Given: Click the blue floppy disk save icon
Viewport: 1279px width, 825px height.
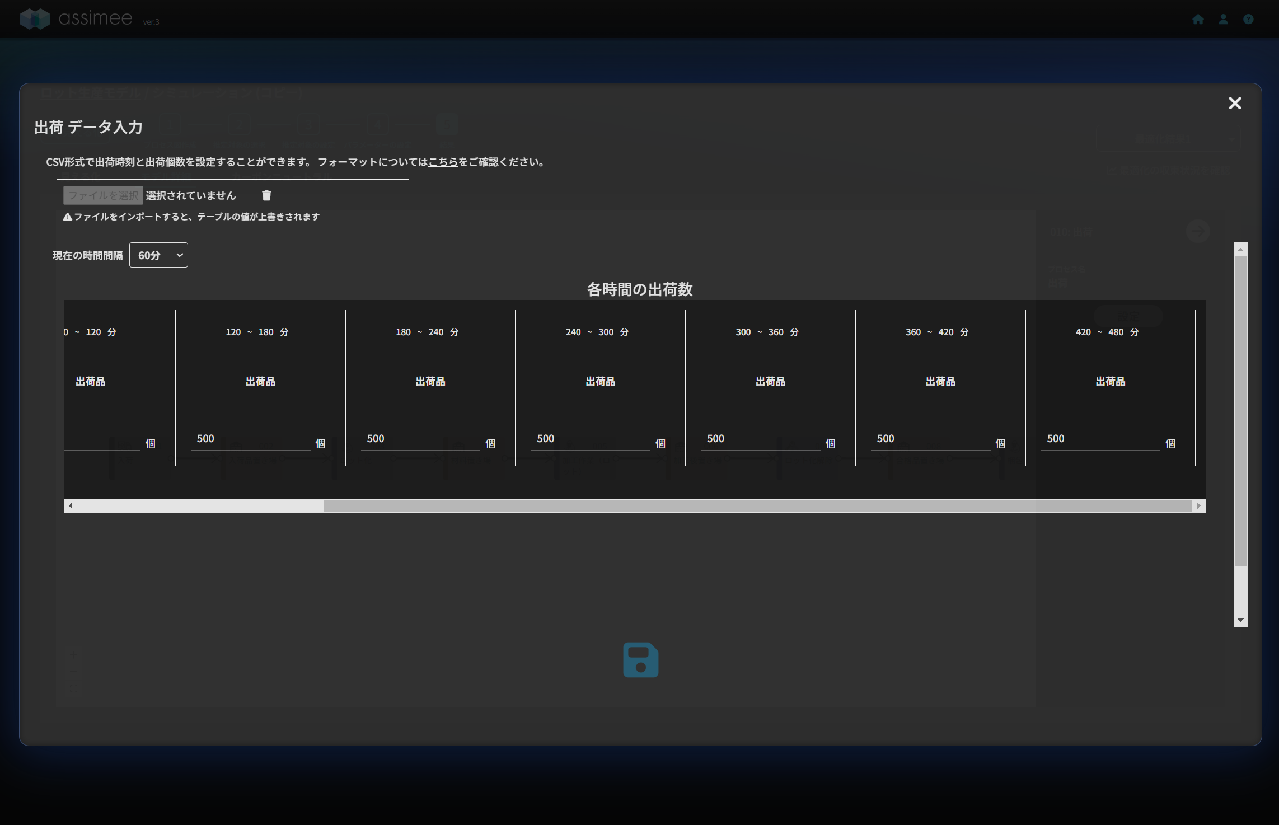Looking at the screenshot, I should tap(641, 660).
